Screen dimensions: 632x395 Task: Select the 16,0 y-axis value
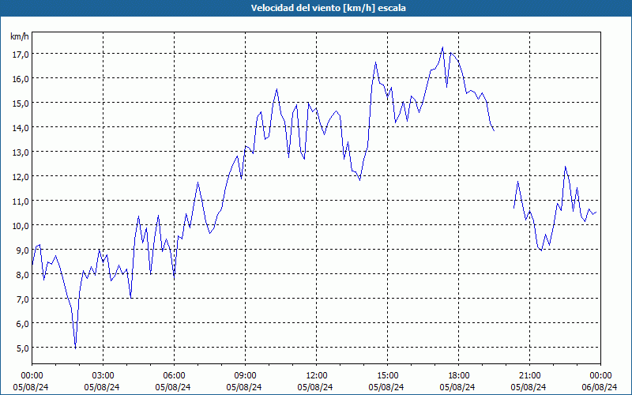click(x=21, y=78)
